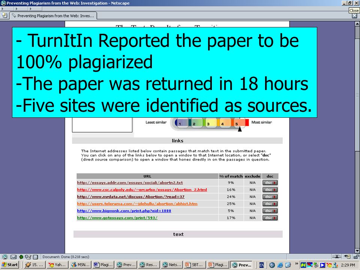Expand hidden quick launch icons via » chevron
This screenshot has width=360, height=270.
pos(296,264)
